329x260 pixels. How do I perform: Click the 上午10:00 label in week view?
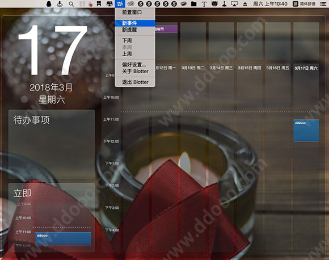pos(111,97)
